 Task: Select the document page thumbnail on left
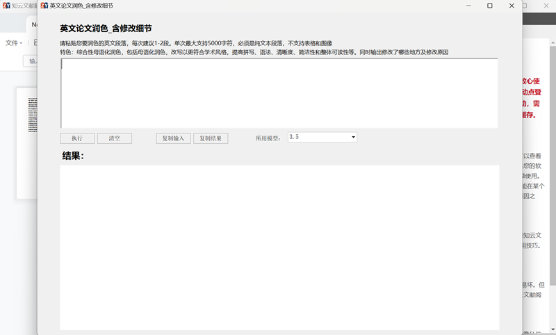click(x=27, y=142)
